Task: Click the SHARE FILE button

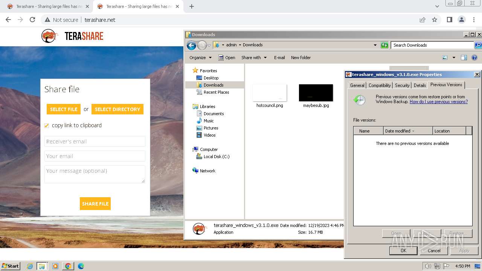Action: [x=95, y=204]
